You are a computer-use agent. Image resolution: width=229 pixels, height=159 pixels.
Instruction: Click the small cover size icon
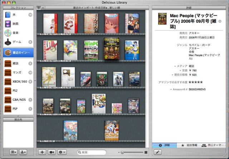point(119,153)
